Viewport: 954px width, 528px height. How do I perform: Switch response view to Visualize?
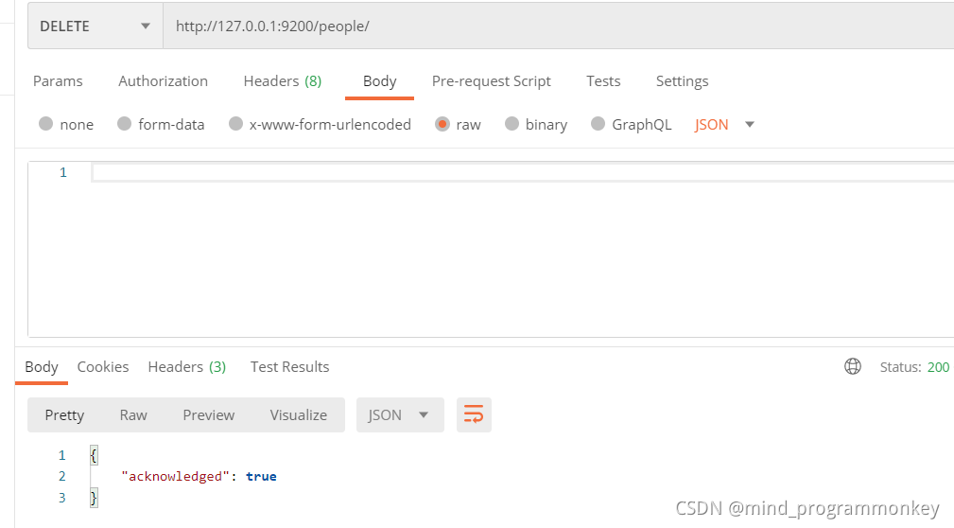298,414
